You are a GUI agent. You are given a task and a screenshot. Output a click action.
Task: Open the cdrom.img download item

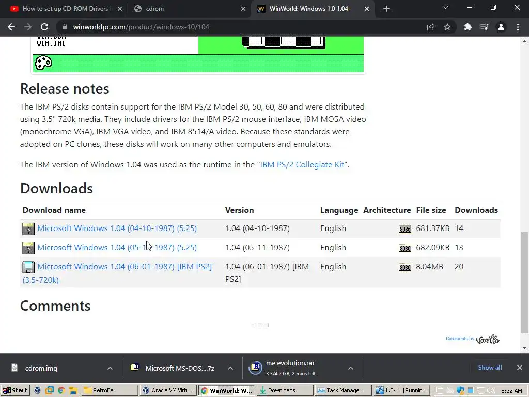pos(41,368)
